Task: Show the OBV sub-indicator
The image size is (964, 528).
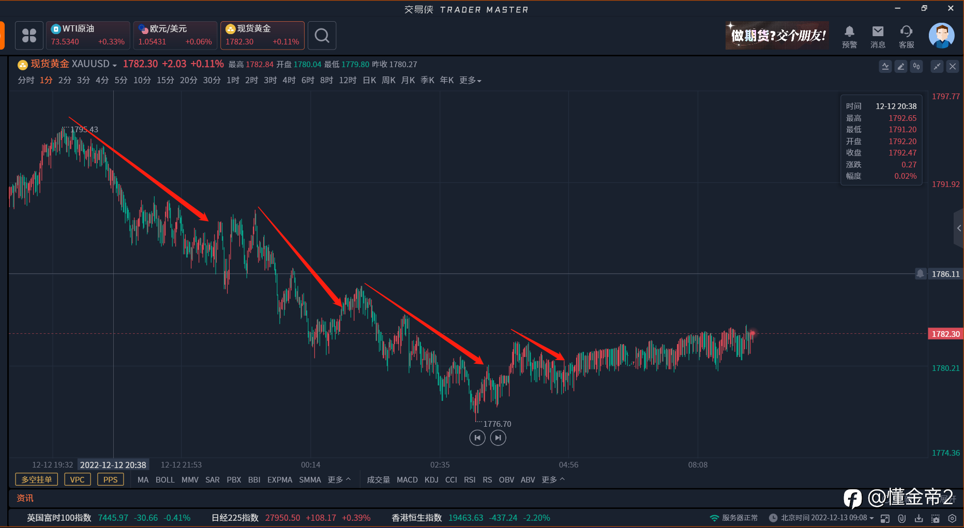Action: [x=506, y=480]
